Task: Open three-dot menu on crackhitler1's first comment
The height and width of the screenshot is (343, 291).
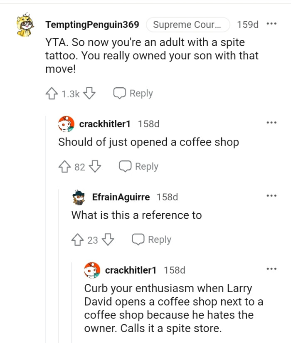Action: point(272,122)
